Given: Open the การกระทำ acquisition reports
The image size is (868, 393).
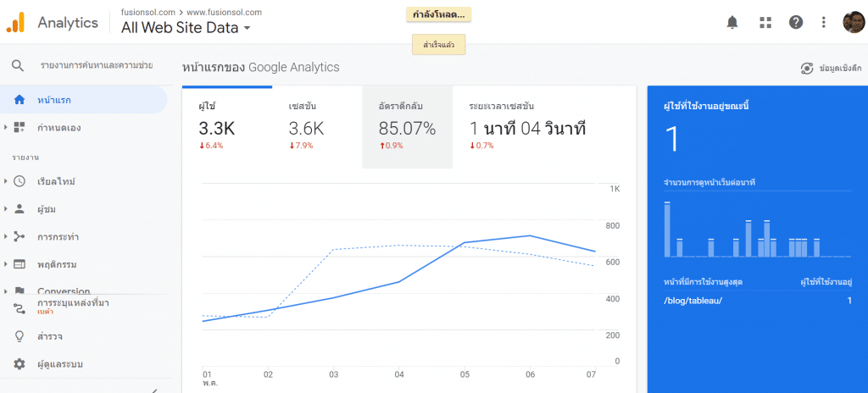Looking at the screenshot, I should click(58, 237).
